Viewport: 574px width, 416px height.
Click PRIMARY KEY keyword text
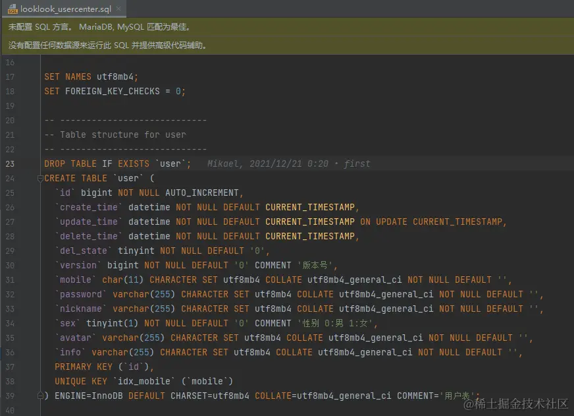click(x=84, y=367)
